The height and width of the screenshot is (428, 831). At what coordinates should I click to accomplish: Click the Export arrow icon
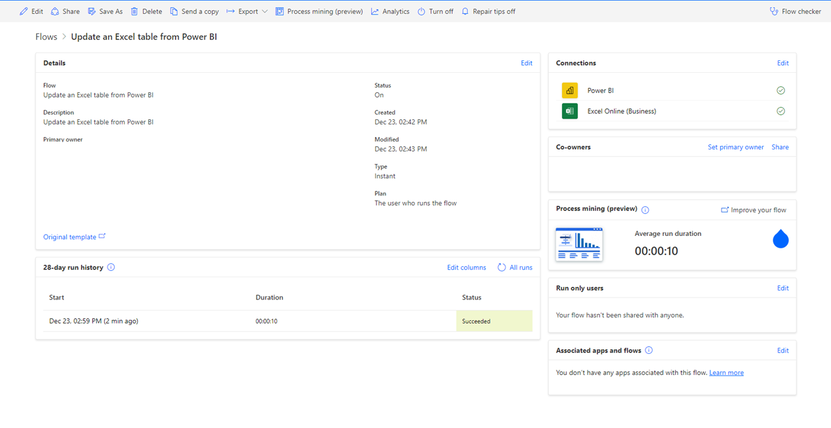coord(231,11)
